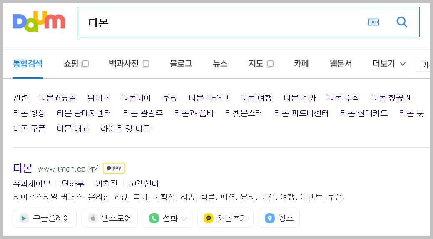Click the blue map pin icon in 장소 button
The width and height of the screenshot is (433, 239).
coord(270,218)
